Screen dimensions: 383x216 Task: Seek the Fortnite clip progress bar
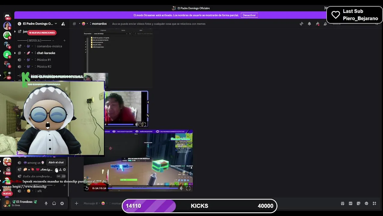pyautogui.click(x=143, y=188)
